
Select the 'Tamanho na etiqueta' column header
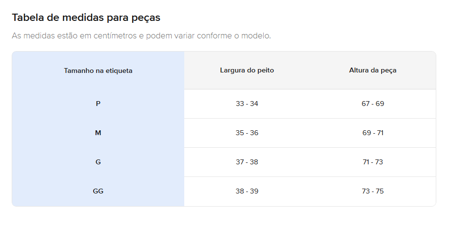[x=98, y=70]
